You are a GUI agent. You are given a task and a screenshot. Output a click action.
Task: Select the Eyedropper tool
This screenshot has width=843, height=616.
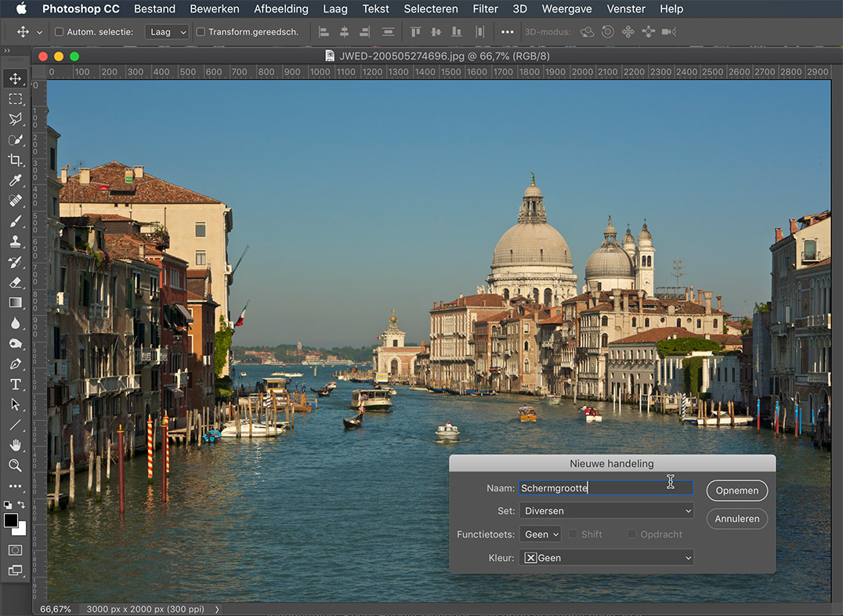tap(15, 180)
